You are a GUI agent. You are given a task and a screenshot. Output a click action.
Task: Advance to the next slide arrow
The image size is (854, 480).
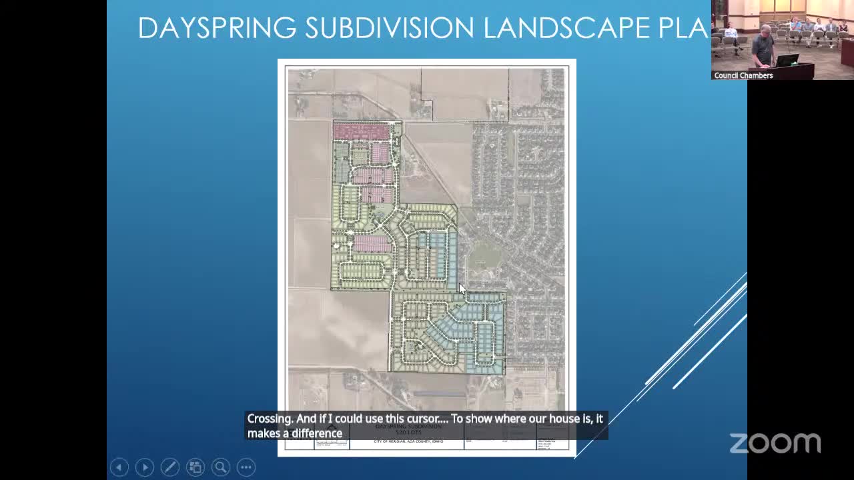(144, 467)
